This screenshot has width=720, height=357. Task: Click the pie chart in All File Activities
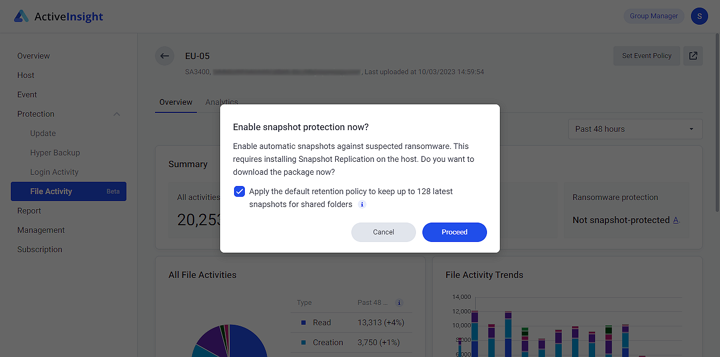[x=230, y=341]
